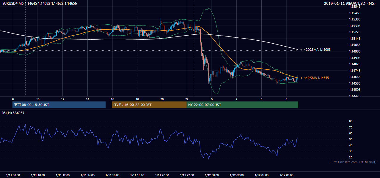The width and height of the screenshot is (380, 178).
Task: Click RSI scale value 20 at right
Action: [x=351, y=157]
